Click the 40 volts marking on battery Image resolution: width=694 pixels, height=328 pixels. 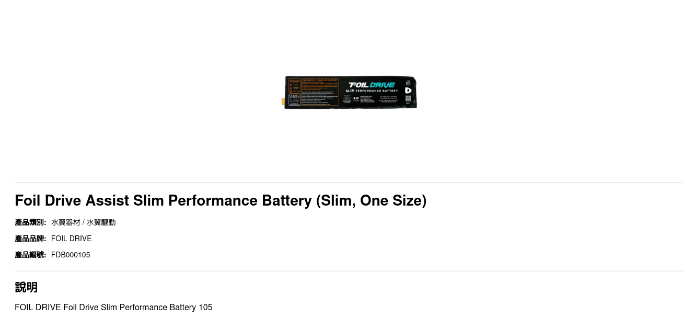point(356,98)
